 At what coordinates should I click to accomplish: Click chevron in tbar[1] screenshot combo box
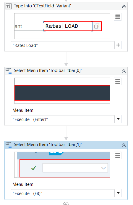(103, 168)
